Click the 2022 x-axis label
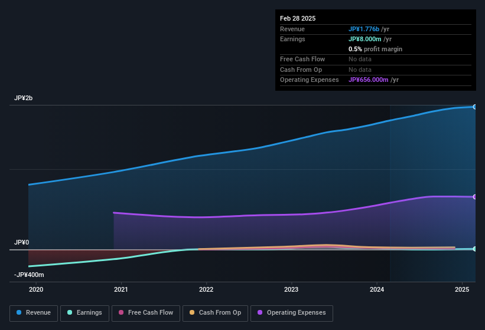485x330 pixels. pos(206,289)
